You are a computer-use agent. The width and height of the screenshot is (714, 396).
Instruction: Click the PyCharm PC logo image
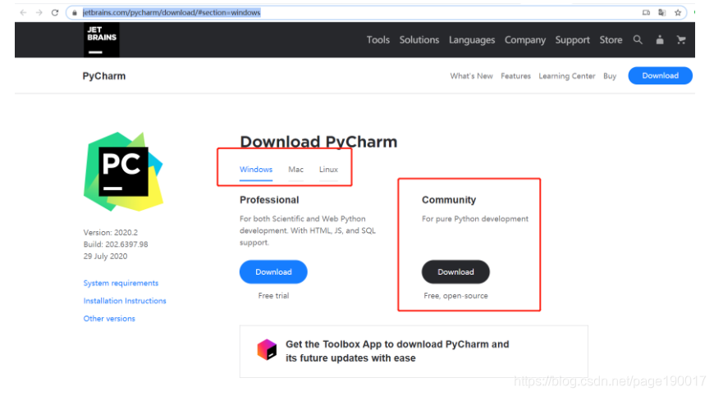point(123,171)
